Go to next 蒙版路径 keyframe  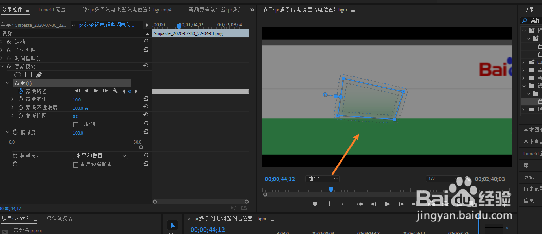point(136,91)
